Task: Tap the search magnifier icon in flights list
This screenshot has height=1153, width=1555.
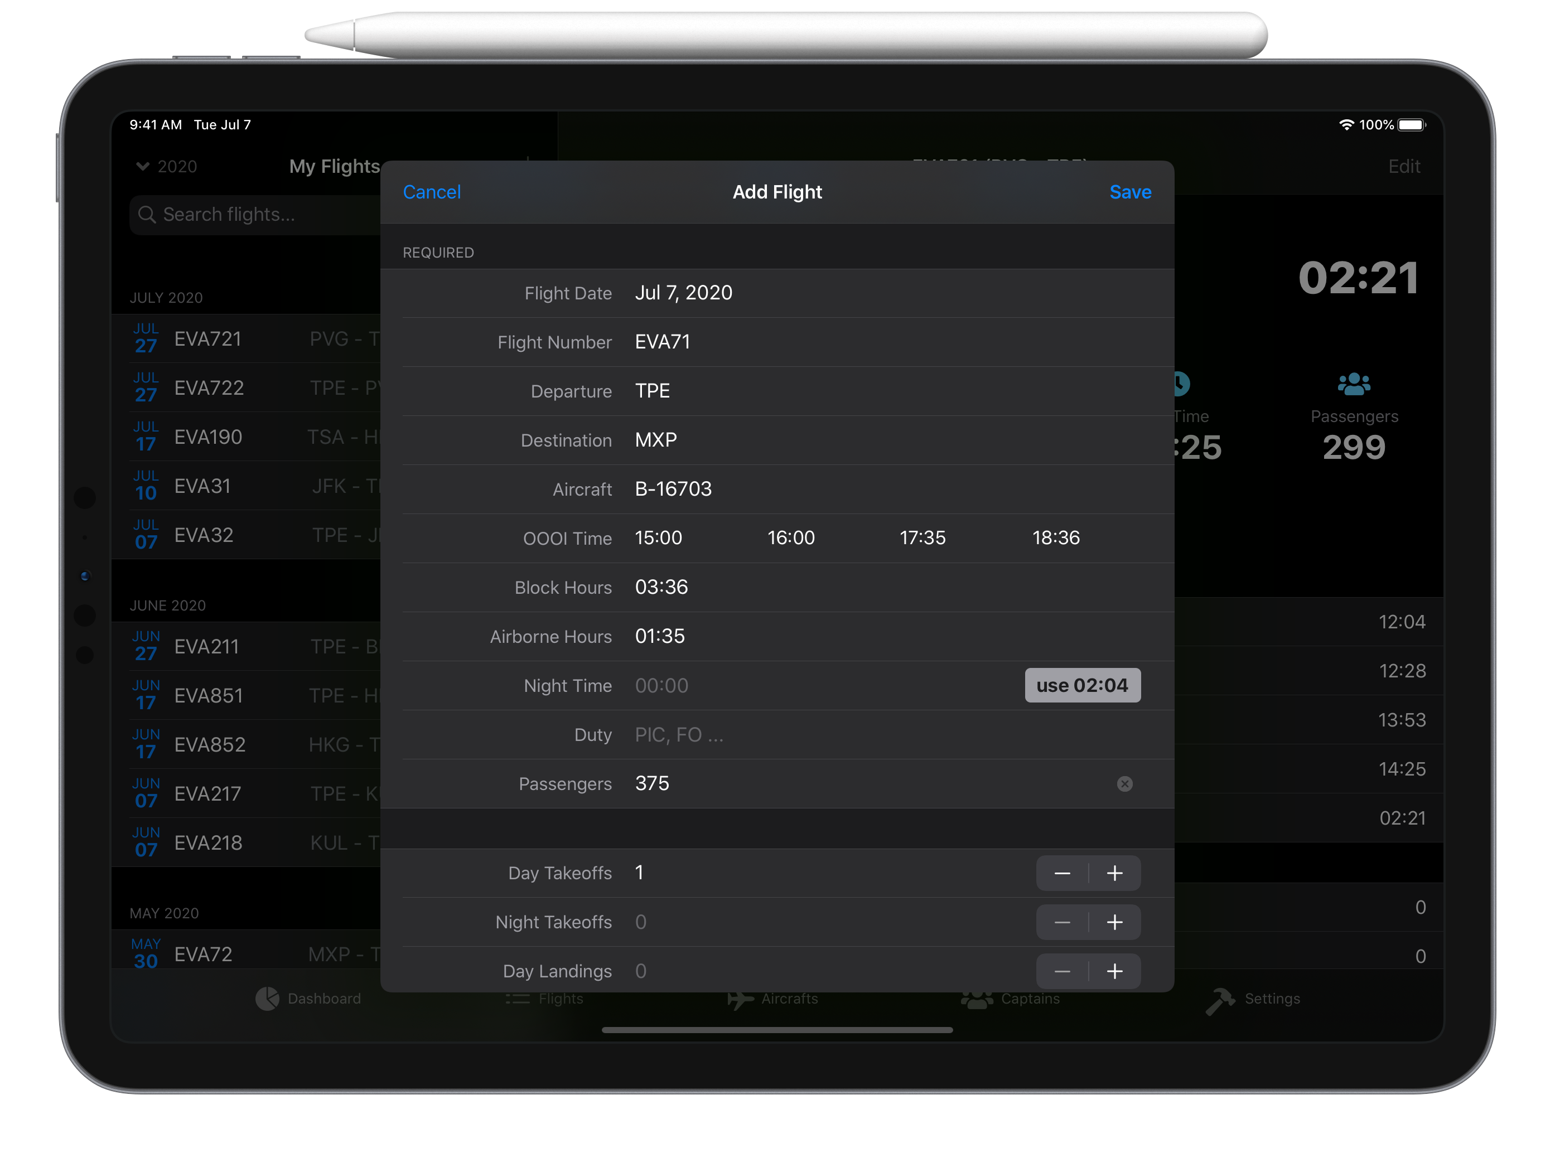Action: [x=147, y=214]
